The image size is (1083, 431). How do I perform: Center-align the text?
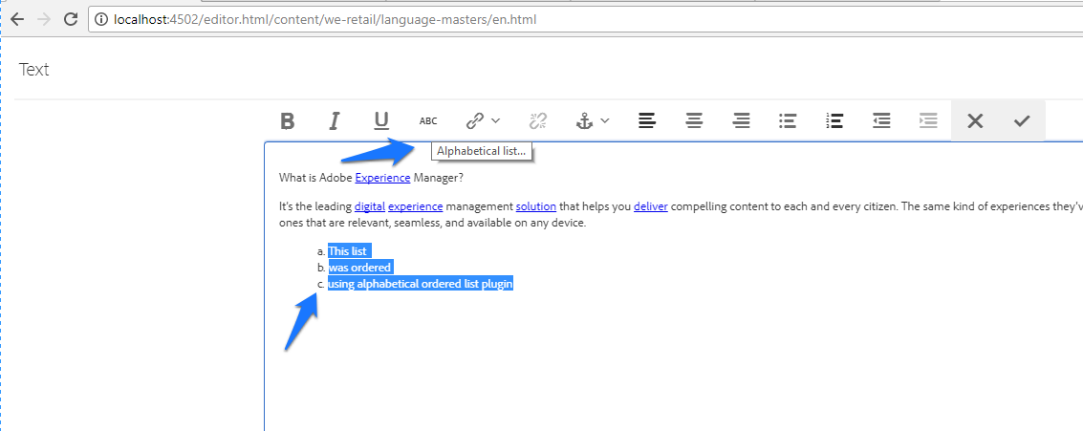pos(694,120)
